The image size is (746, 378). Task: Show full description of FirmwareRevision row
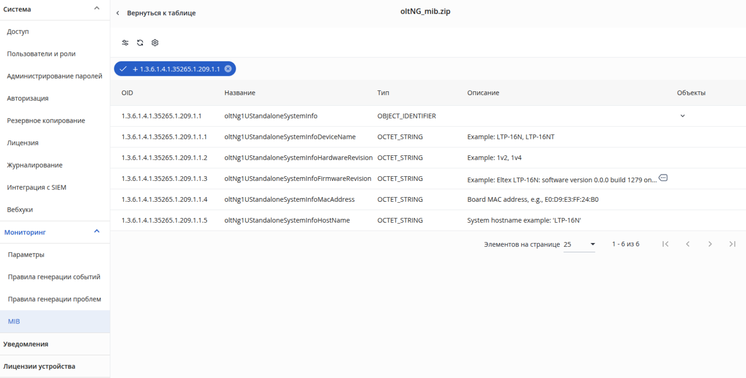point(663,178)
